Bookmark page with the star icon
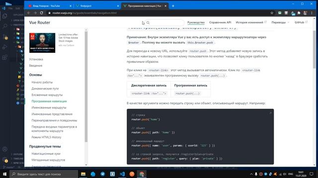318x178 pixels. [272, 13]
